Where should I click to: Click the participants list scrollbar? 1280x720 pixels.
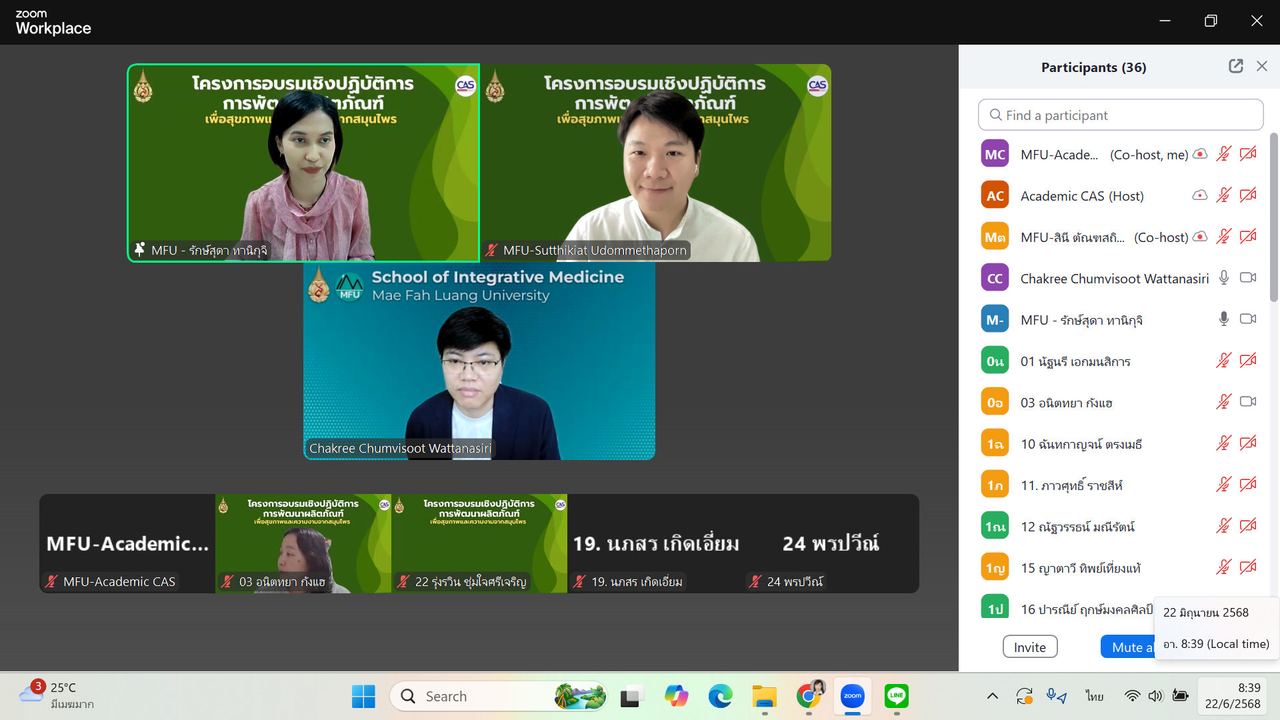tap(1273, 217)
